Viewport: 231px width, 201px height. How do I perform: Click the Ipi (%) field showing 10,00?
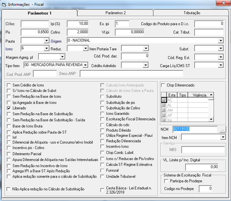(78, 24)
